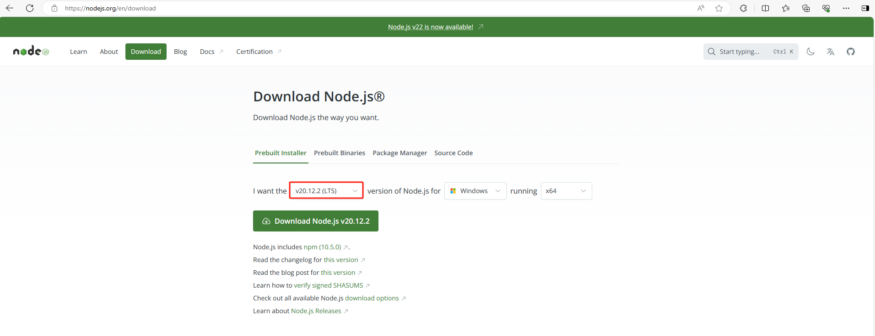Open browser Settings and more menu
Image resolution: width=875 pixels, height=336 pixels.
click(x=846, y=8)
